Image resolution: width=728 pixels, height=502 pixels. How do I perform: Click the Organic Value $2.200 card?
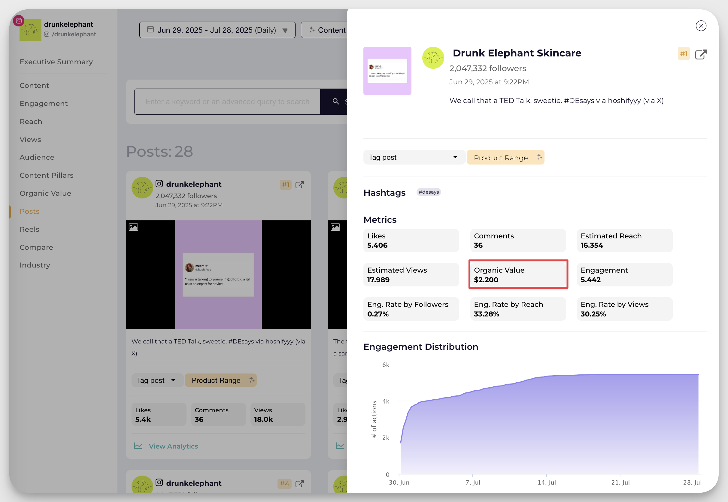[518, 275]
